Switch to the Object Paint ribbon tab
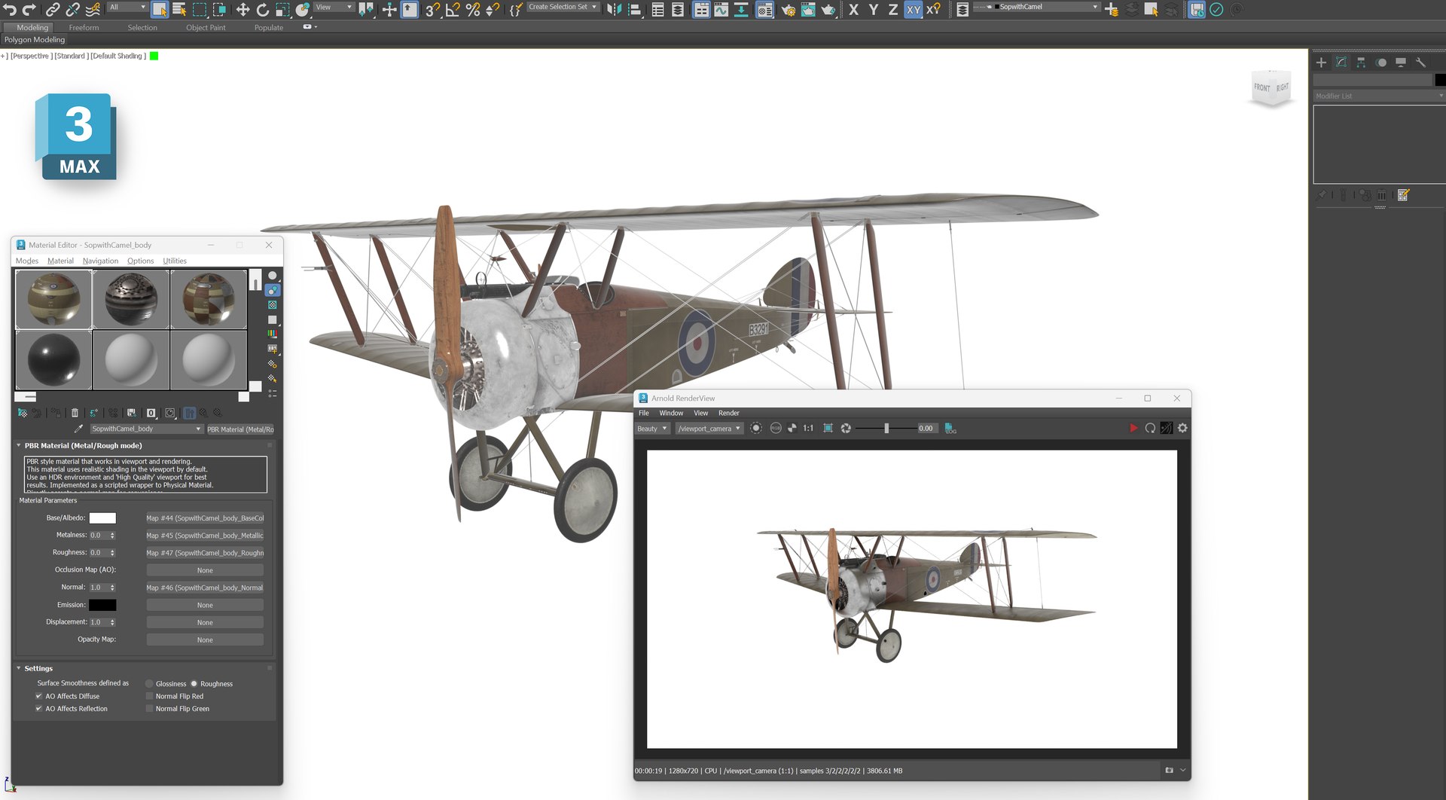 coord(206,27)
